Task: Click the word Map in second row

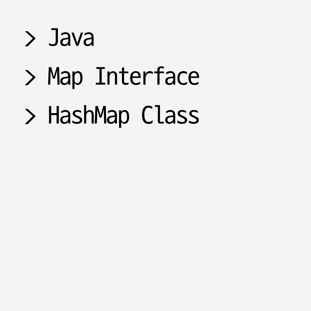Action: (65, 77)
